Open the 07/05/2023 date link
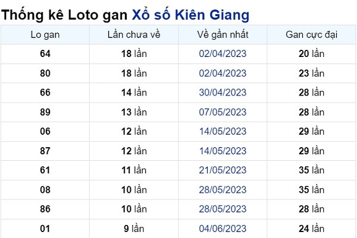The height and width of the screenshot is (238, 357). tap(223, 112)
